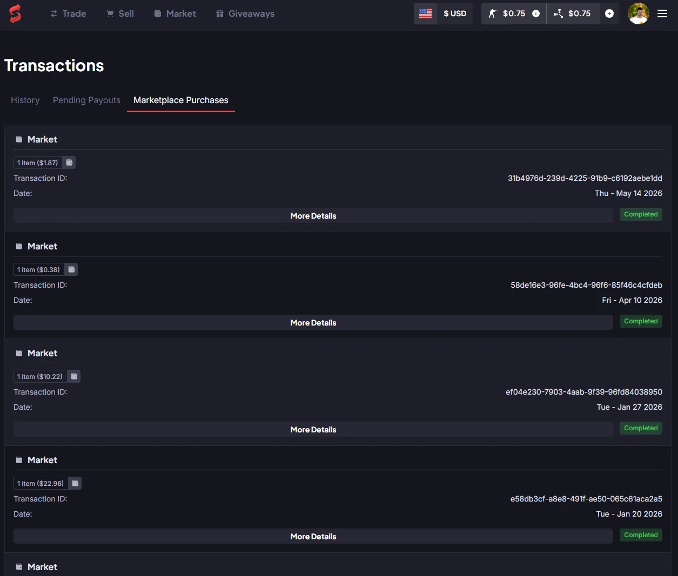Open the Market page
Image resolution: width=678 pixels, height=576 pixels.
(x=175, y=13)
